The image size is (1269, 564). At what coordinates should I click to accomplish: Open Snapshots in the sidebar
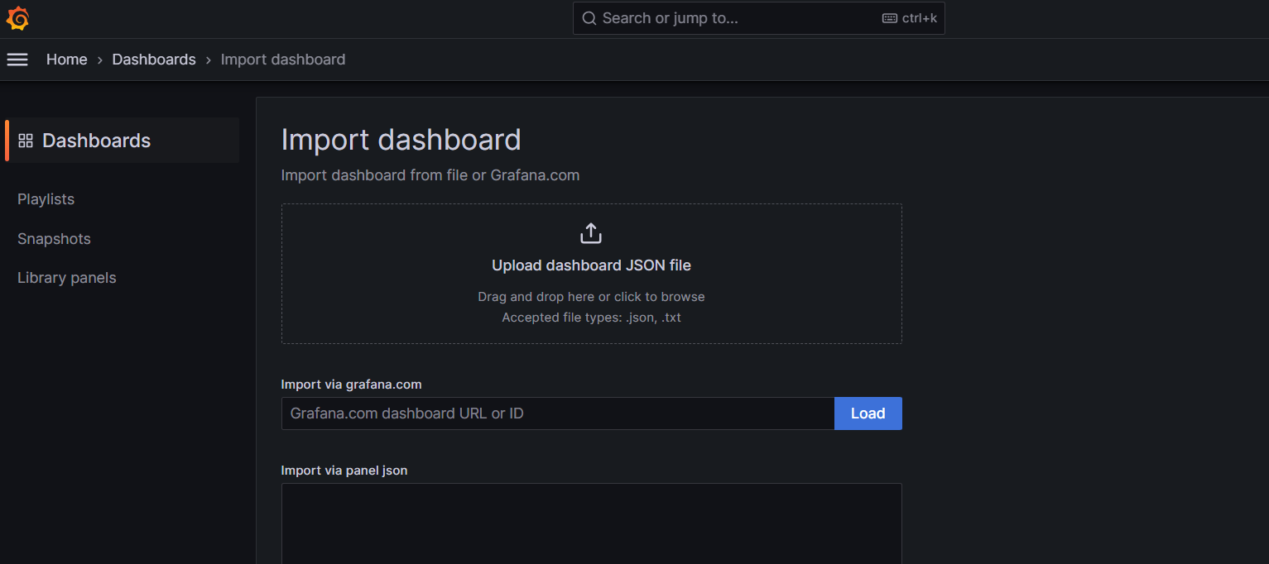(54, 239)
